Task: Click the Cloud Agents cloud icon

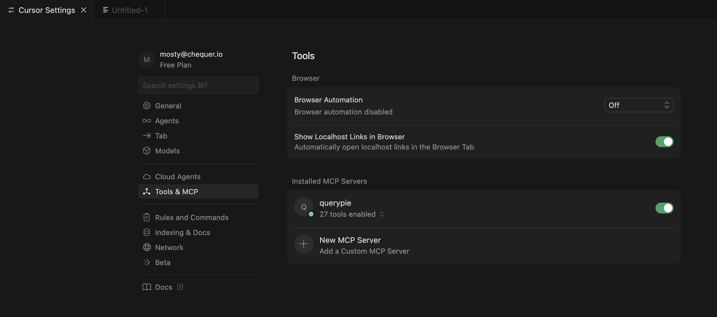Action: (x=146, y=177)
